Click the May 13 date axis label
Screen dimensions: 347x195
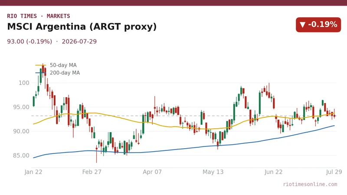click(213, 172)
